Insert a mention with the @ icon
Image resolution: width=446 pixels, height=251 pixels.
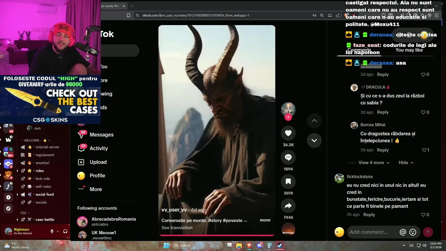[x=403, y=232]
